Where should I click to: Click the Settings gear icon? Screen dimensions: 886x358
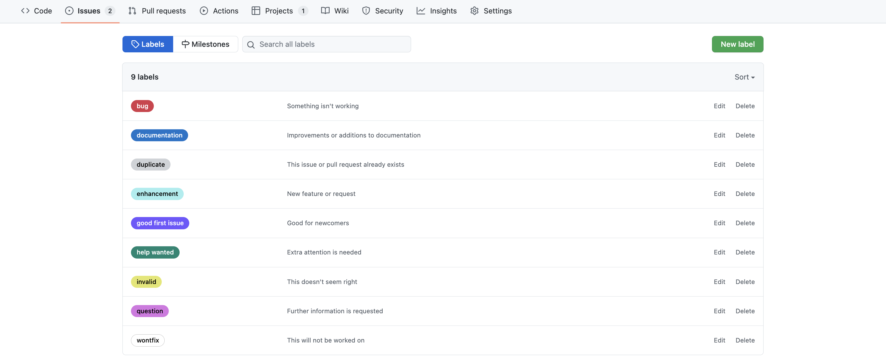[x=474, y=11]
